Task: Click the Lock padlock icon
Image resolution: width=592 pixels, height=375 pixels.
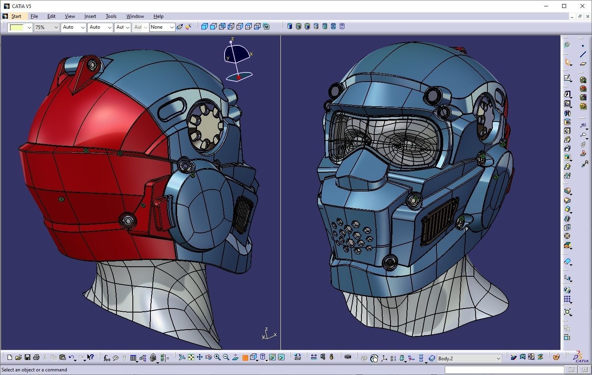Action: [153, 358]
